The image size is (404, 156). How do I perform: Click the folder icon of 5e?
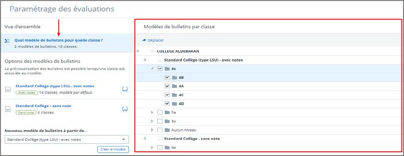point(167,112)
